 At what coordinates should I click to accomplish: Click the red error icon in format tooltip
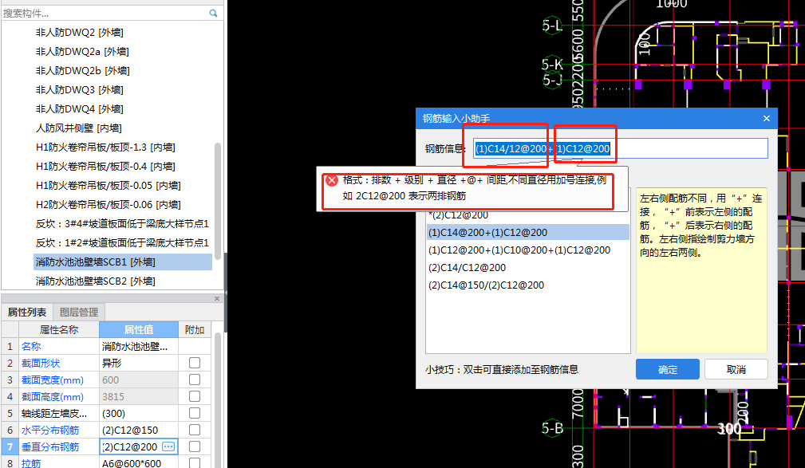click(x=332, y=181)
